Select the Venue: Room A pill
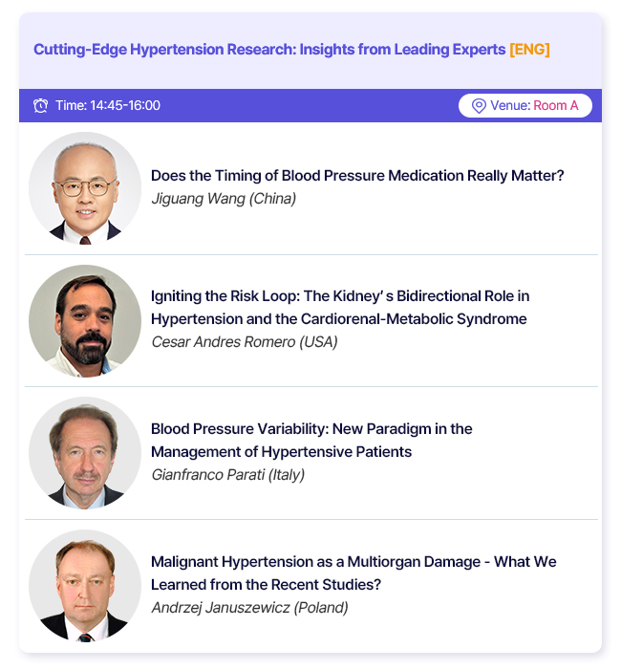The image size is (621, 670). (x=525, y=105)
